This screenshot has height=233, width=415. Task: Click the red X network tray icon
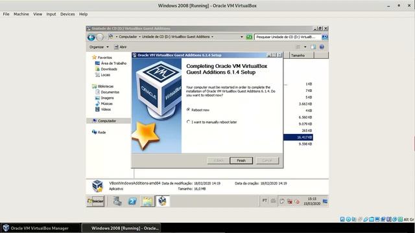pos(290,201)
